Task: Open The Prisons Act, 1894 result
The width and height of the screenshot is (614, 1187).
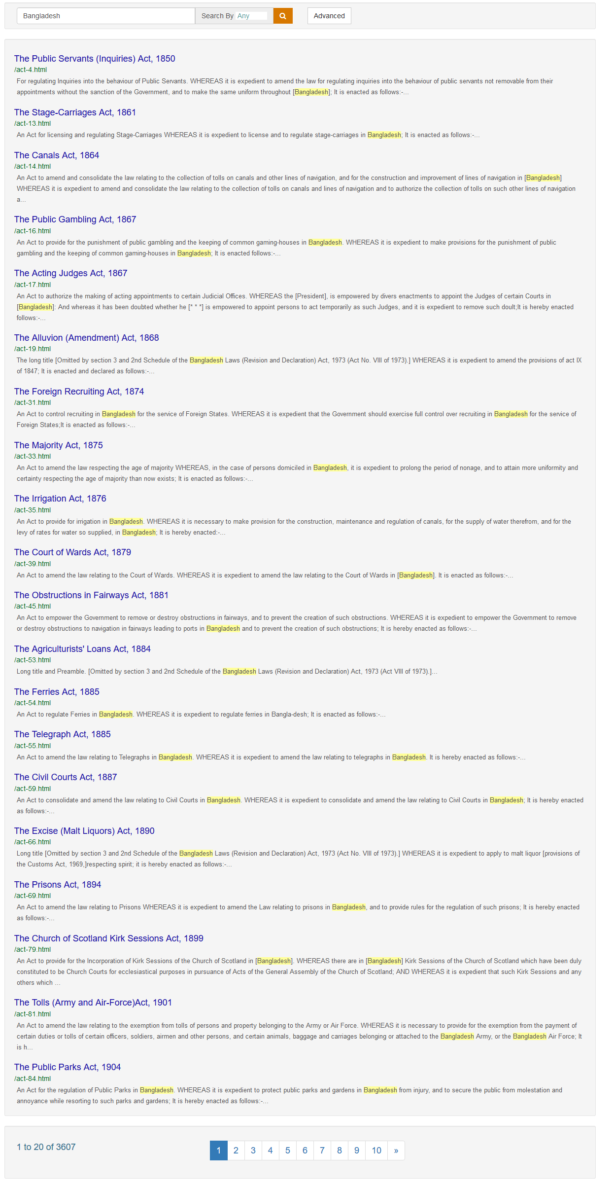Action: [58, 885]
